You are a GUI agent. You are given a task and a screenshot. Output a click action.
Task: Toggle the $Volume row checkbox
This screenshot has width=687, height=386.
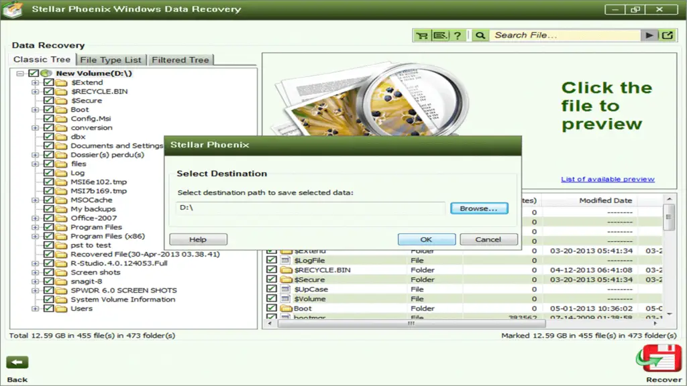coord(272,298)
